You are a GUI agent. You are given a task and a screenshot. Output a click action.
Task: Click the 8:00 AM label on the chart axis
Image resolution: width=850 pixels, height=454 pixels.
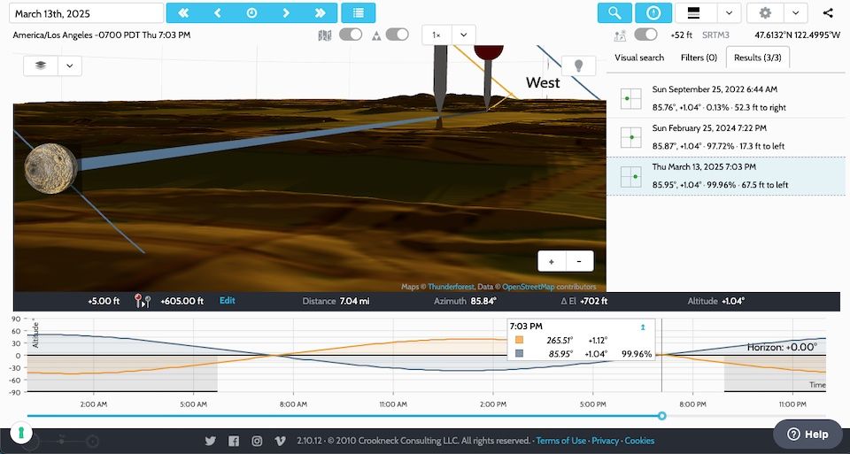(293, 404)
